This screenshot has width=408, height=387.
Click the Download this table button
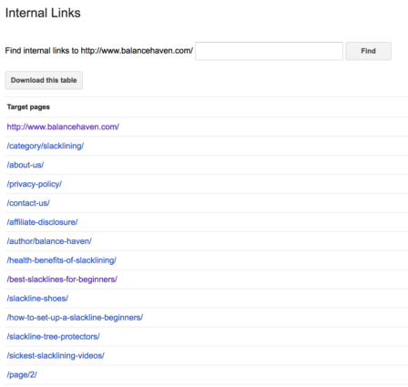(44, 80)
